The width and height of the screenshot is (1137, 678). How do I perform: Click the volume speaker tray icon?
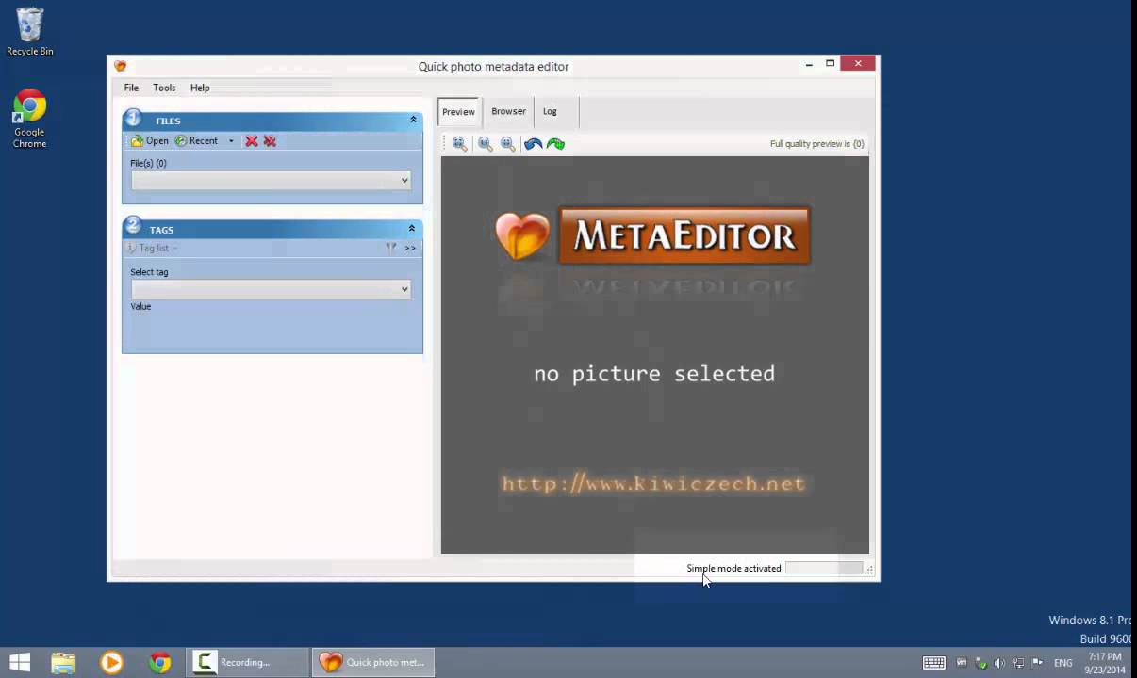[999, 663]
